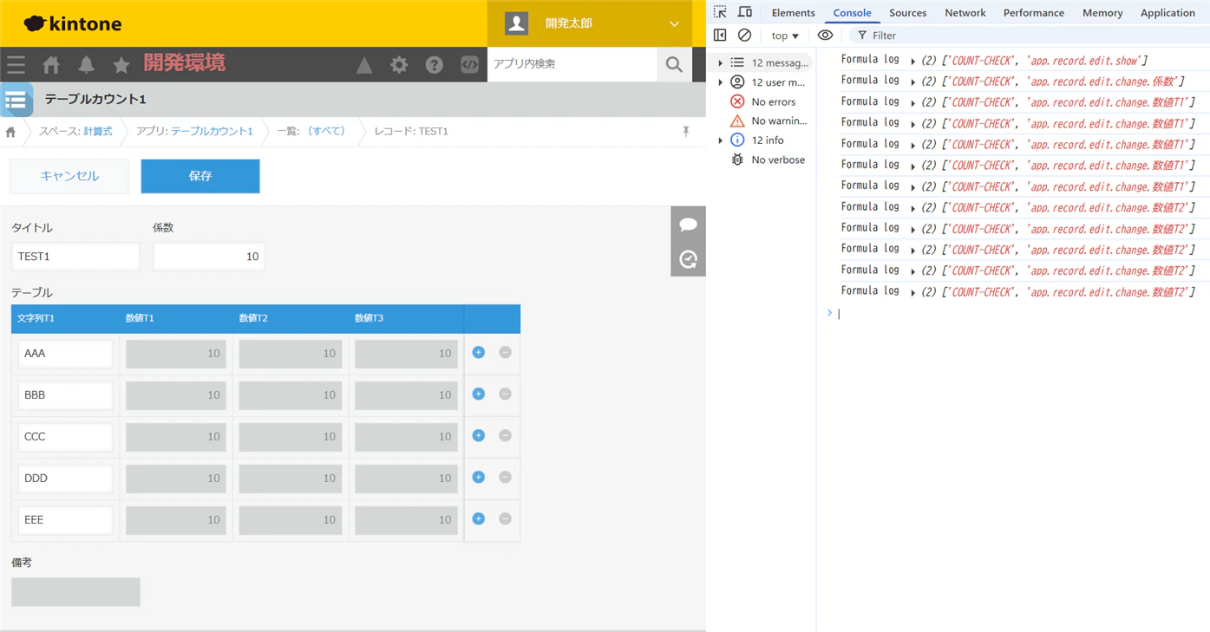Expand the app.record.edit.show log array
Image resolution: width=1210 pixels, height=632 pixels.
[913, 62]
